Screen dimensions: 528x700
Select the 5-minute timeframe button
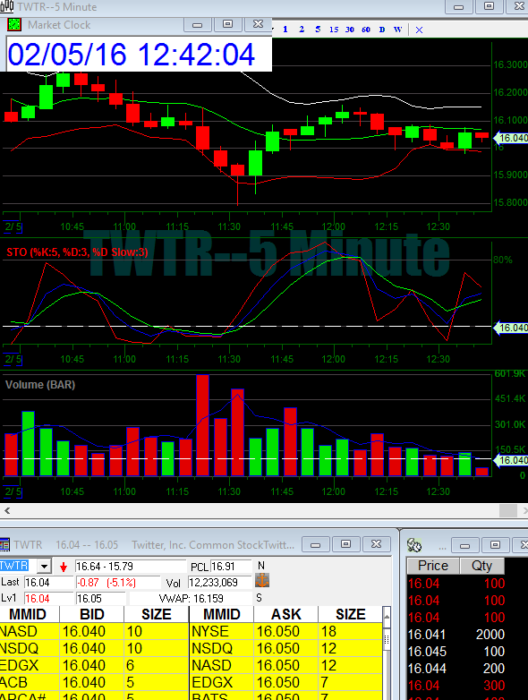click(318, 30)
